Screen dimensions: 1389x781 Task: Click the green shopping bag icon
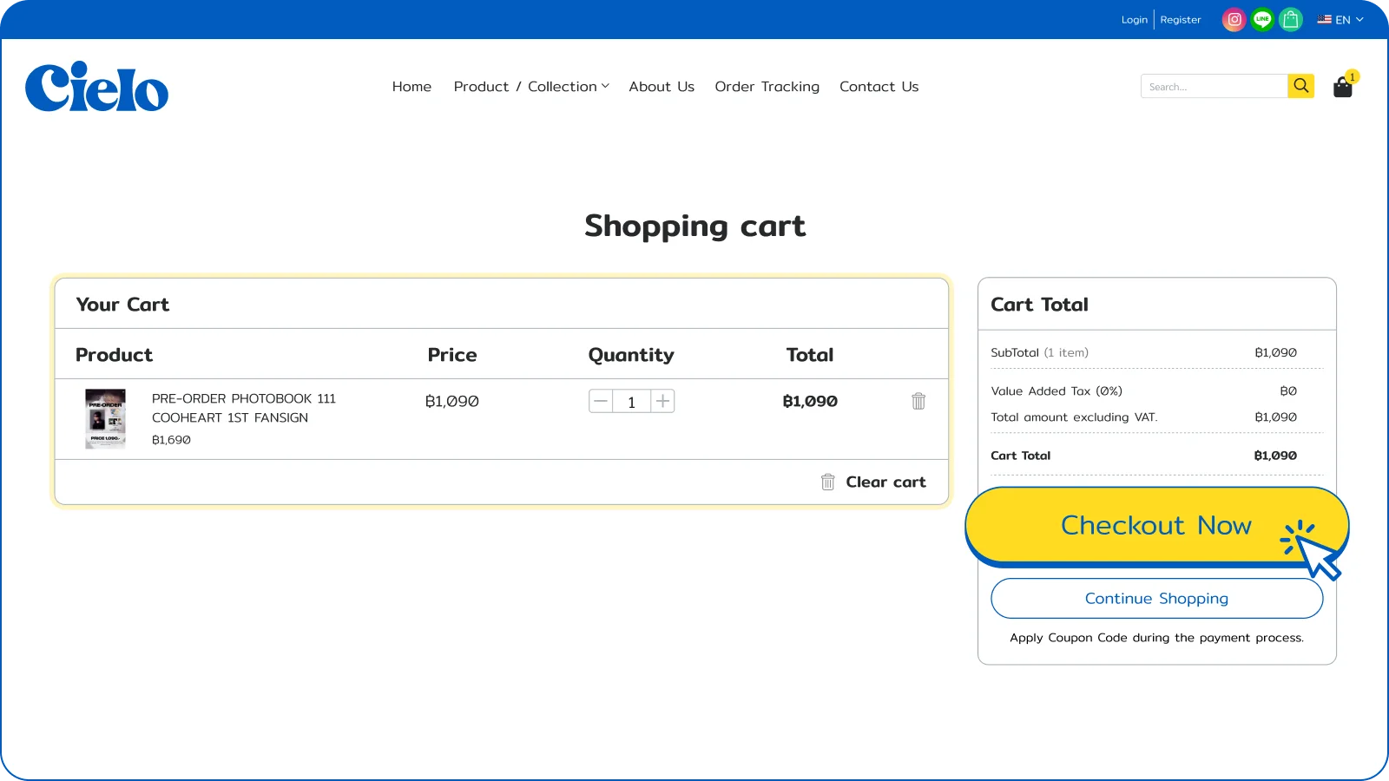(x=1291, y=19)
